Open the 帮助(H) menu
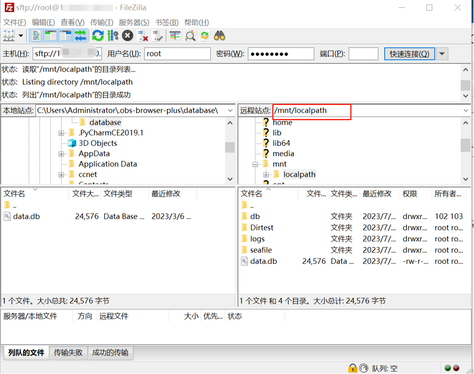This screenshot has width=474, height=374. (196, 22)
